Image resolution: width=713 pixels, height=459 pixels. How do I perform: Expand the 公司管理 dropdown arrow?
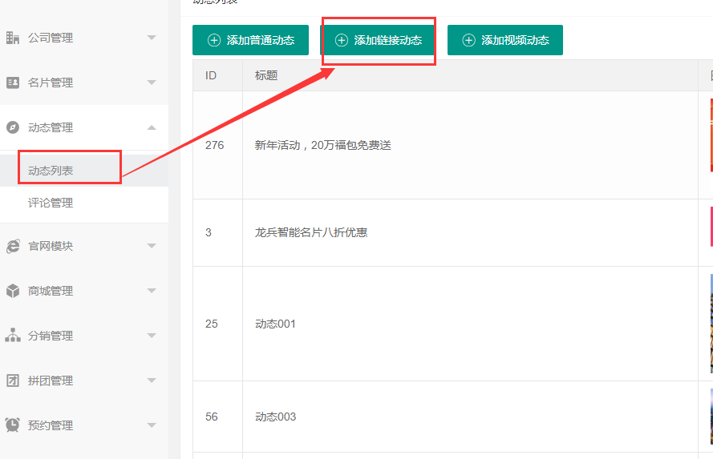point(152,38)
